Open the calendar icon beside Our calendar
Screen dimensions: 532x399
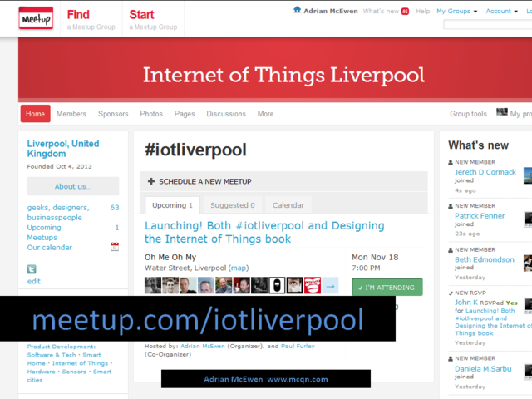(115, 247)
